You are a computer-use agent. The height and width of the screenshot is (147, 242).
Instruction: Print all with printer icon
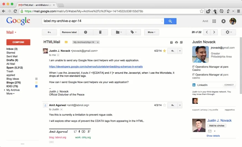pyautogui.click(x=177, y=42)
